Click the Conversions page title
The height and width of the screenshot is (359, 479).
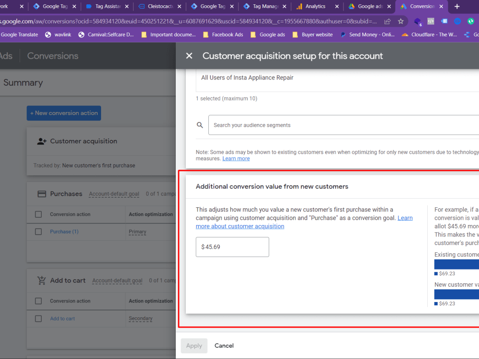[53, 56]
